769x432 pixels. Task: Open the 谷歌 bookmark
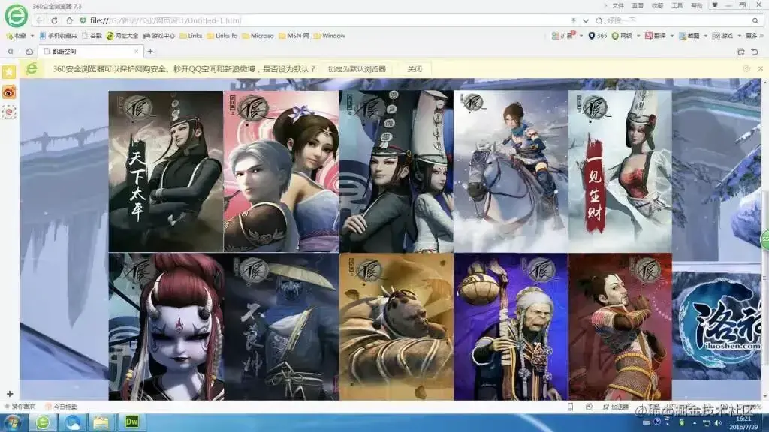[92, 36]
